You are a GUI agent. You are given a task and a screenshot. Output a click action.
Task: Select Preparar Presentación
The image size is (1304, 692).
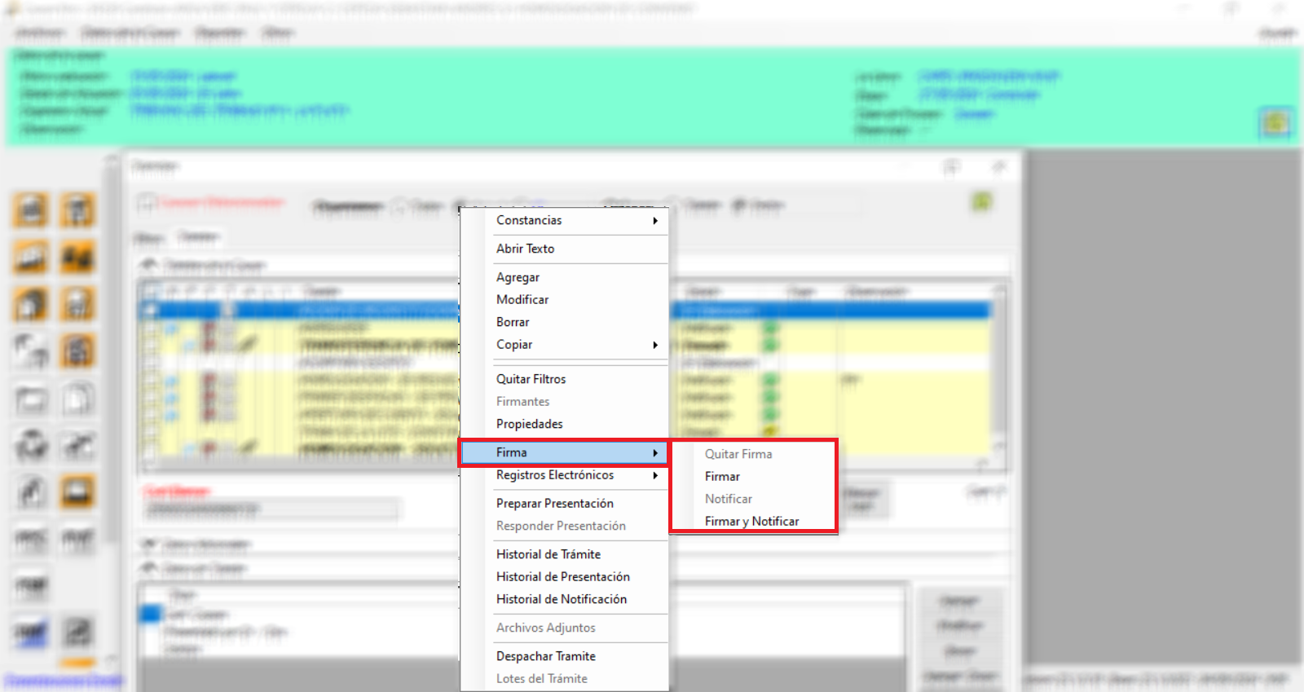(555, 504)
